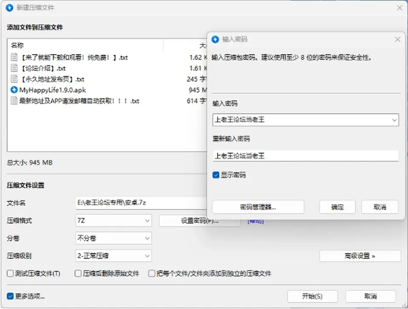408x309 pixels.
Task: Expand the 分卷 不分卷 dropdown
Action: pos(113,238)
